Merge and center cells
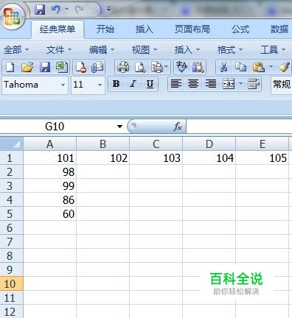292x318 pixels. [229, 84]
